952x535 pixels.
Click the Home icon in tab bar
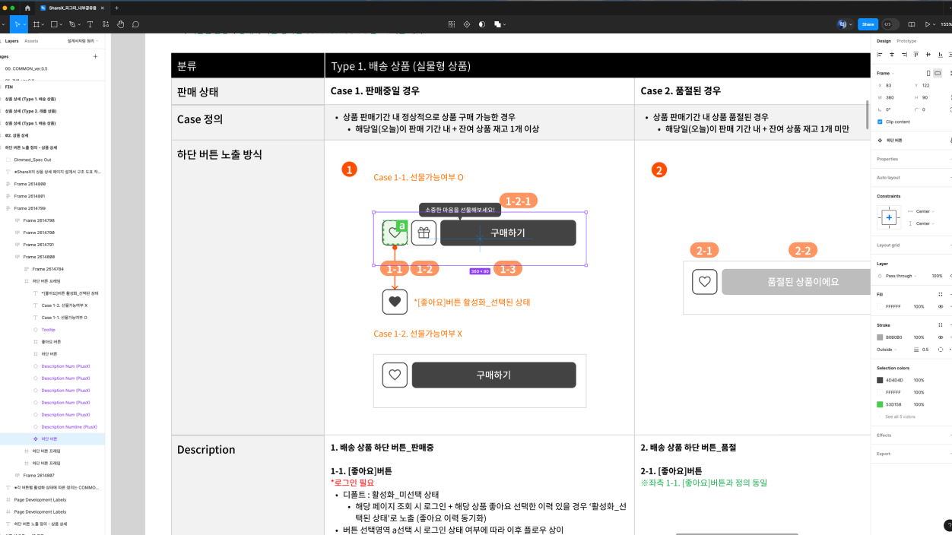27,8
